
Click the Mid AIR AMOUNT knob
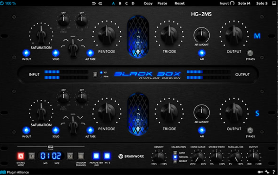(202, 35)
